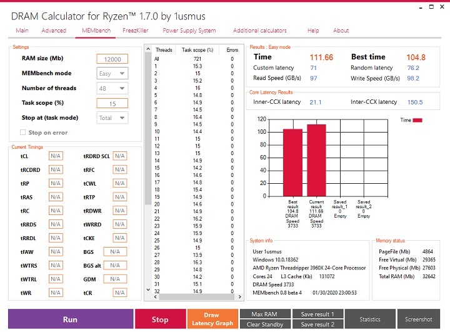Click the Best result bar in chart
The image size is (450, 332).
[x=292, y=163]
